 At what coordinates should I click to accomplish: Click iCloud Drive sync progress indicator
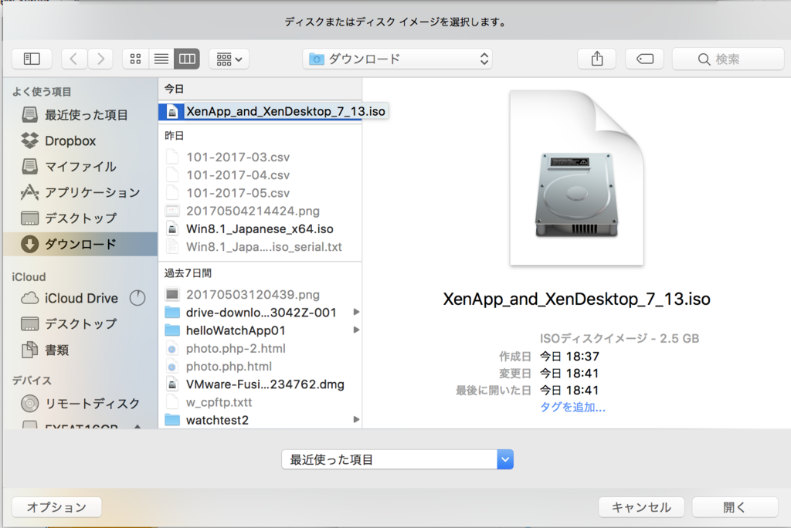137,298
